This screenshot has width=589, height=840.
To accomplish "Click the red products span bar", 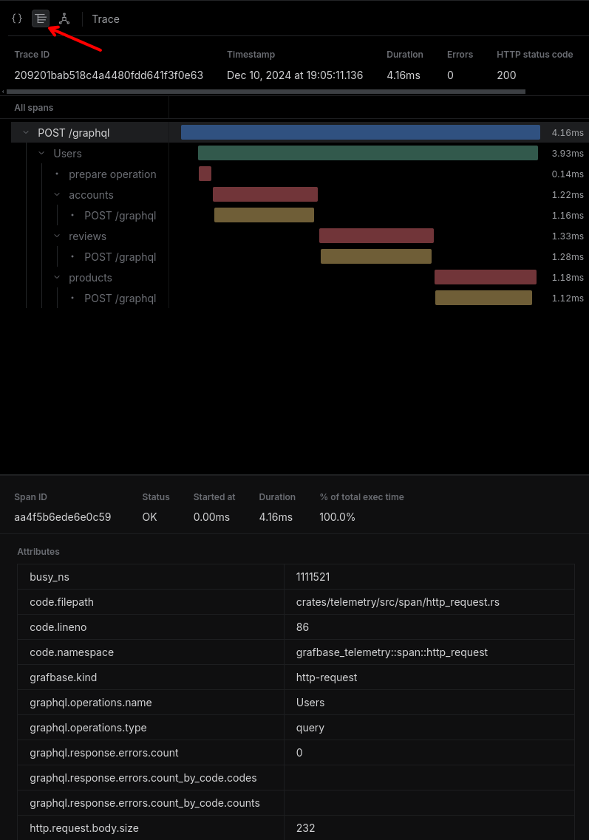I will 485,277.
